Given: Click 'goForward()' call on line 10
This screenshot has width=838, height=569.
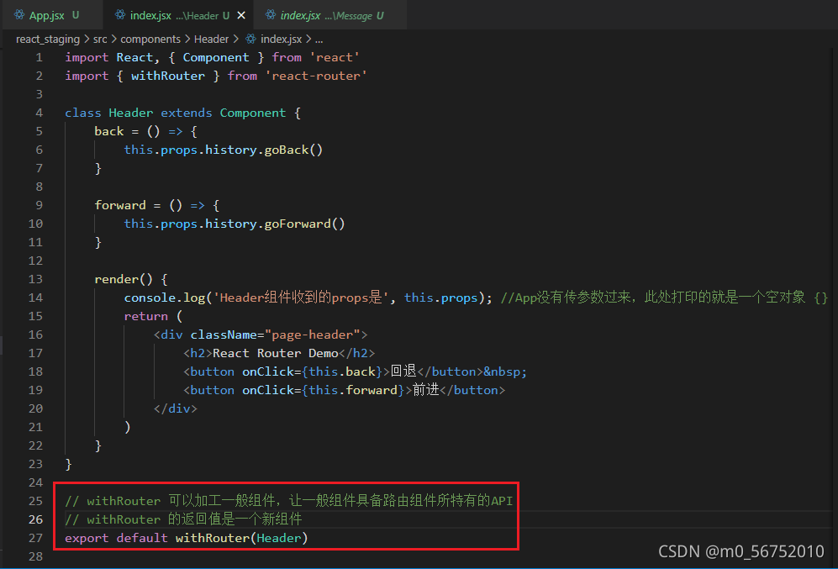Looking at the screenshot, I should click(304, 224).
